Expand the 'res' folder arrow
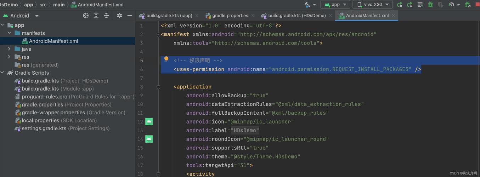 point(10,57)
